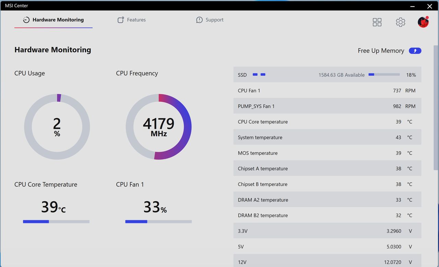Select the first SSD drive indicator
The image size is (439, 267).
(255, 75)
